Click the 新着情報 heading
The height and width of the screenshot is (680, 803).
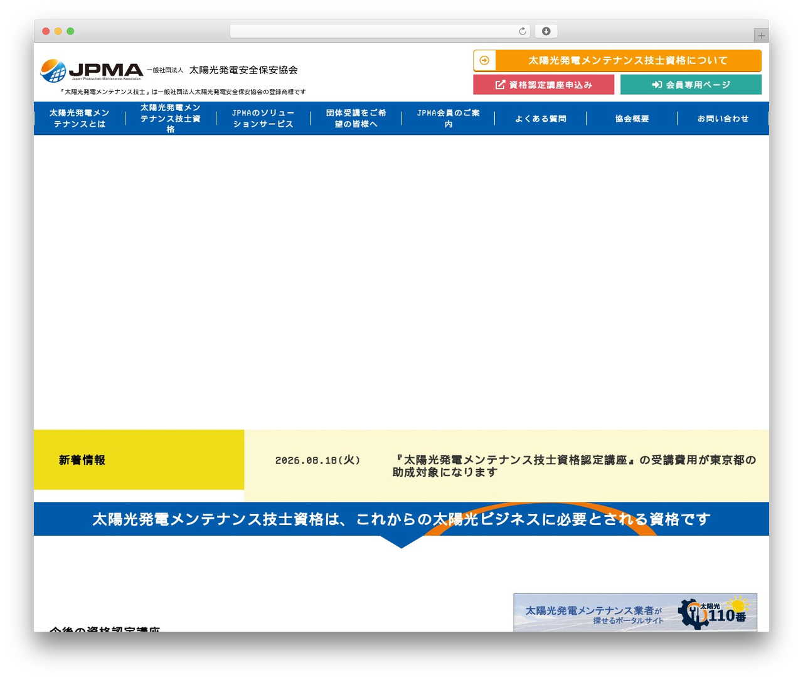click(x=82, y=460)
